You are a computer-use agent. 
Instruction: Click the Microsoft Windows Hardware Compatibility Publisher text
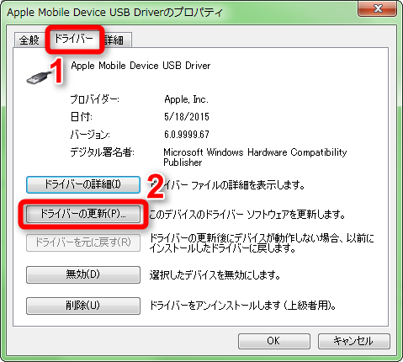point(255,157)
